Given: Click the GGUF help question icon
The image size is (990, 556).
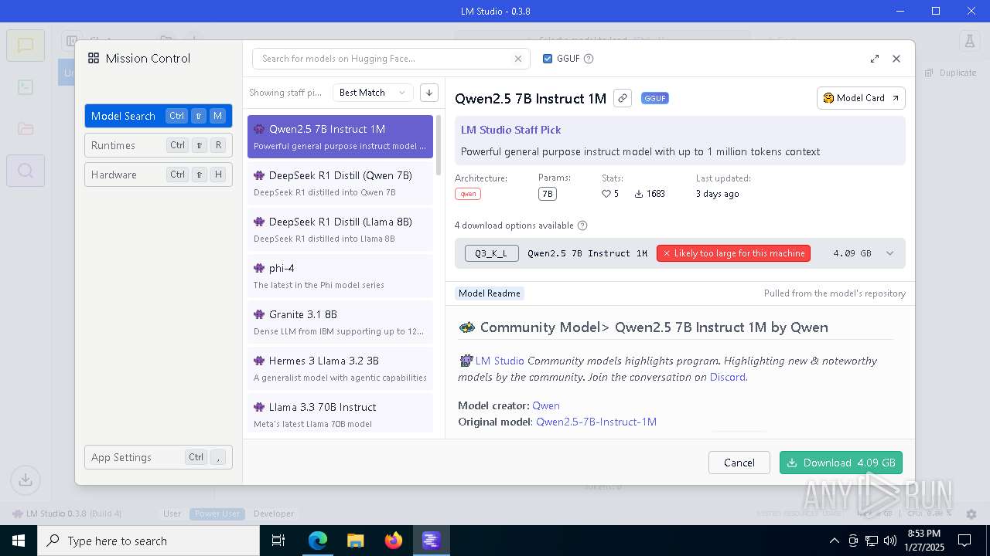Looking at the screenshot, I should [x=589, y=59].
